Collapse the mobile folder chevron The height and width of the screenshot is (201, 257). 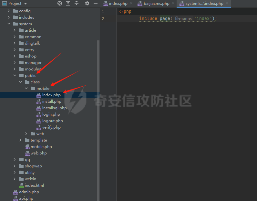pyautogui.click(x=26, y=89)
